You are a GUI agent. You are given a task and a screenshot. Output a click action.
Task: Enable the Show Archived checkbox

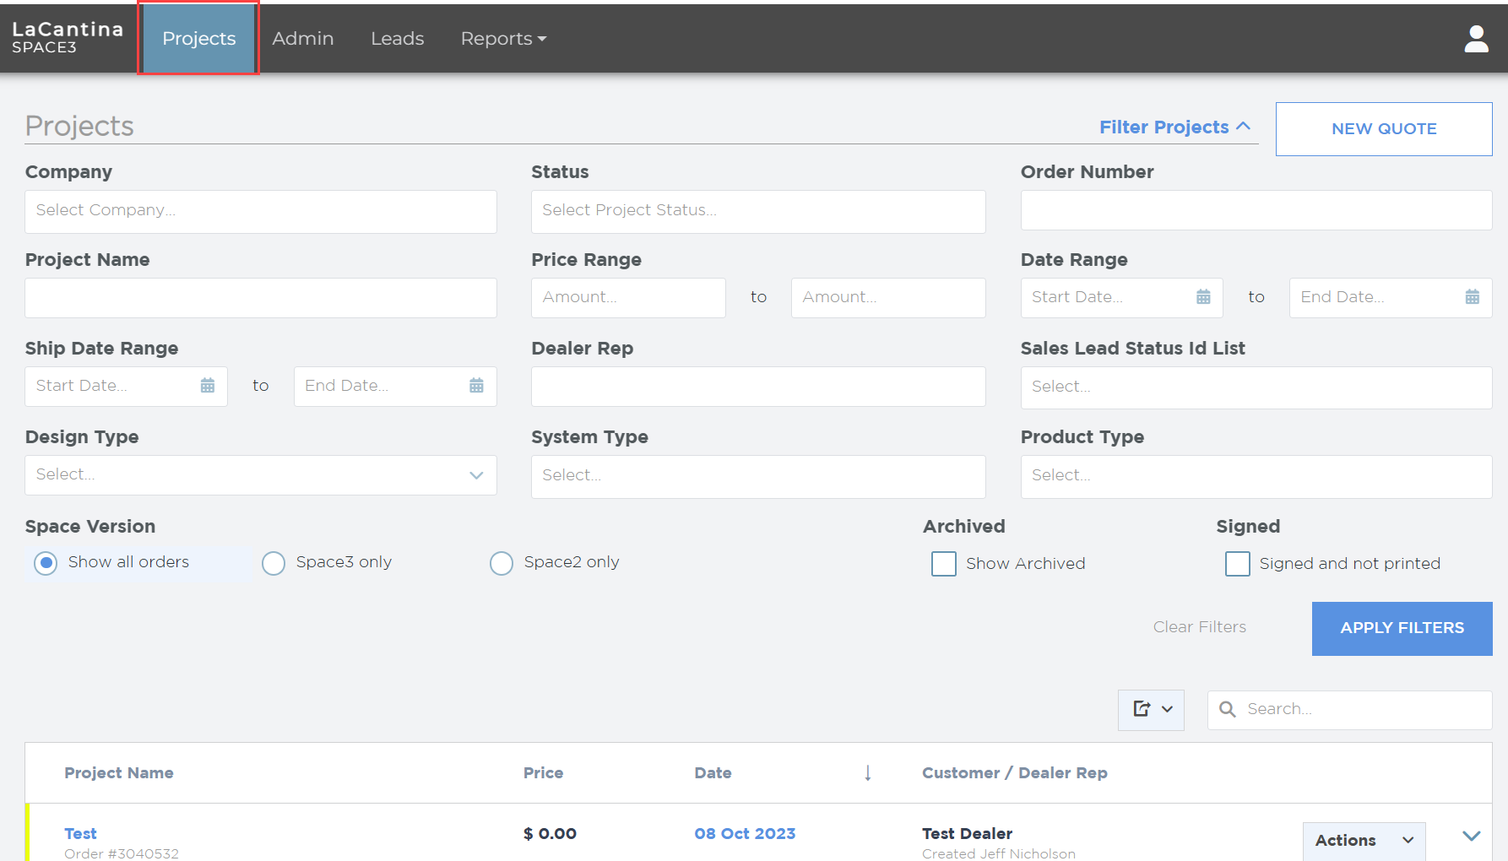tap(944, 564)
